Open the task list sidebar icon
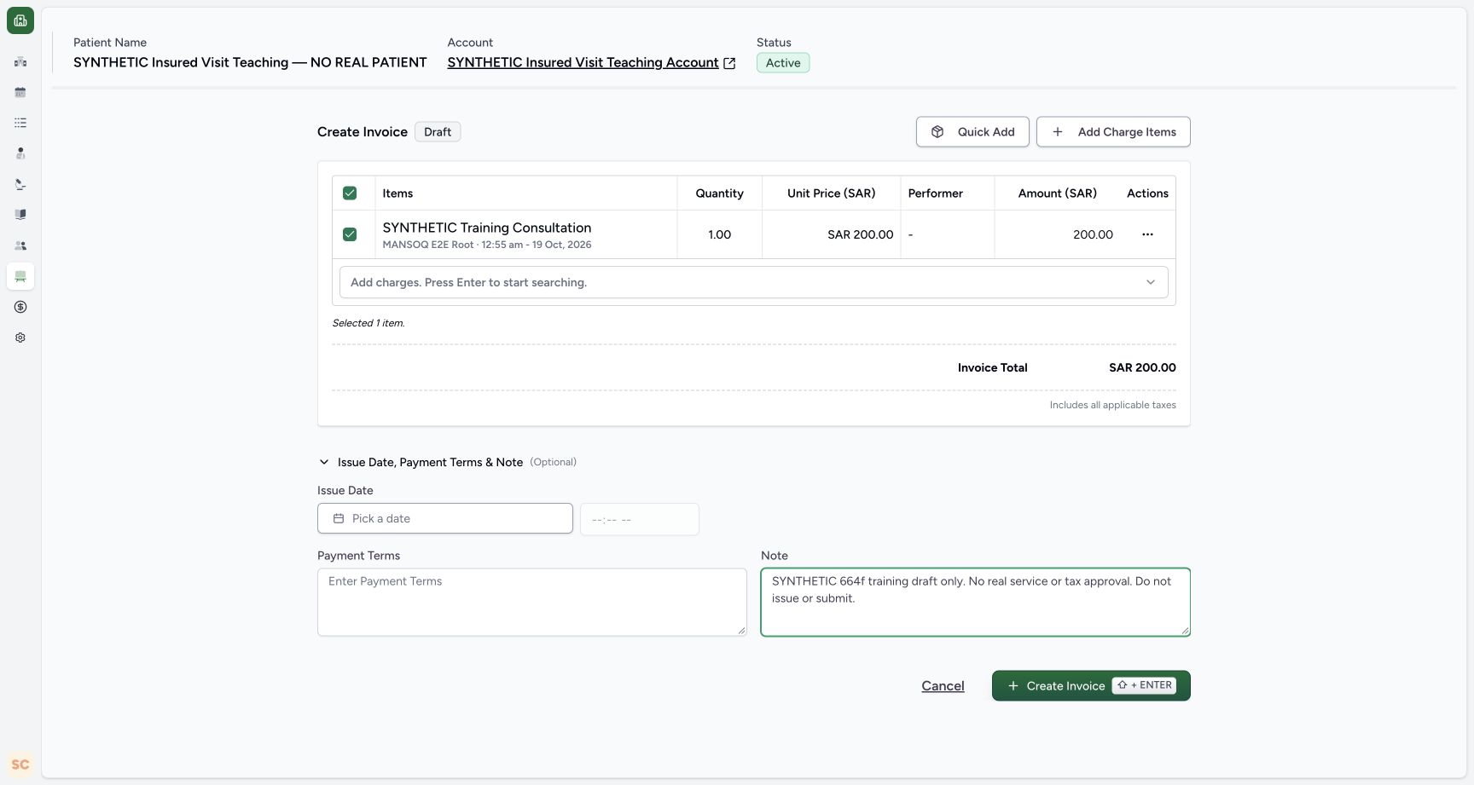The image size is (1474, 785). [20, 123]
